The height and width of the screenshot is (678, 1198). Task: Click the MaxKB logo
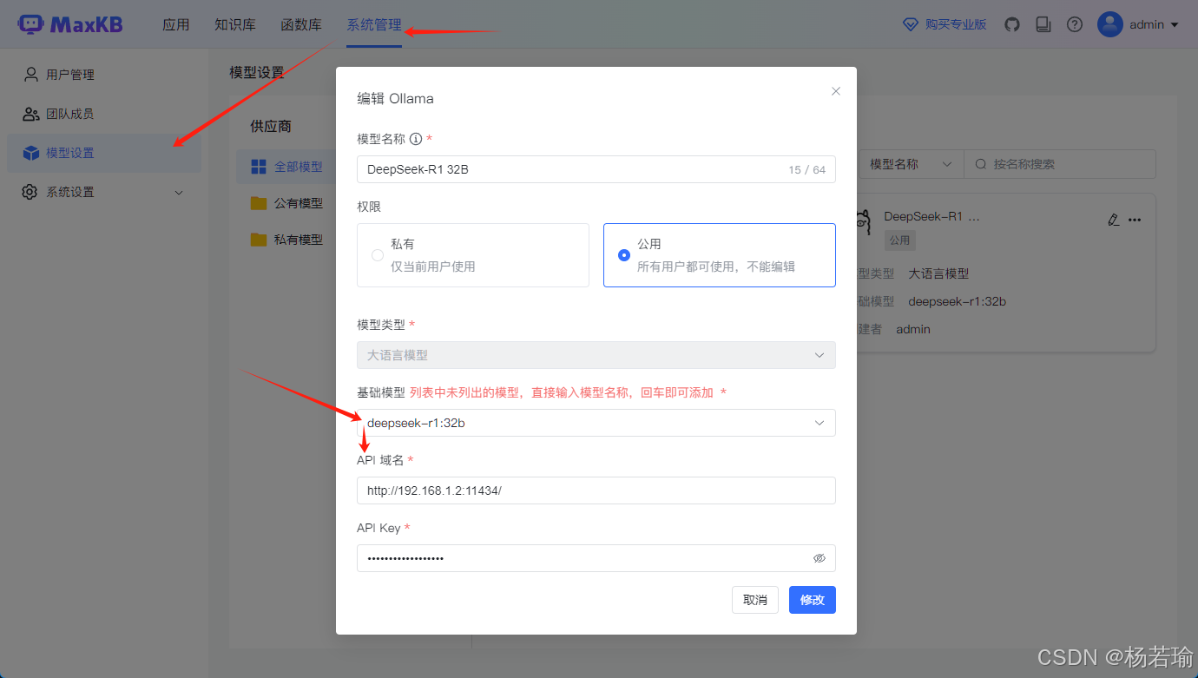[70, 24]
